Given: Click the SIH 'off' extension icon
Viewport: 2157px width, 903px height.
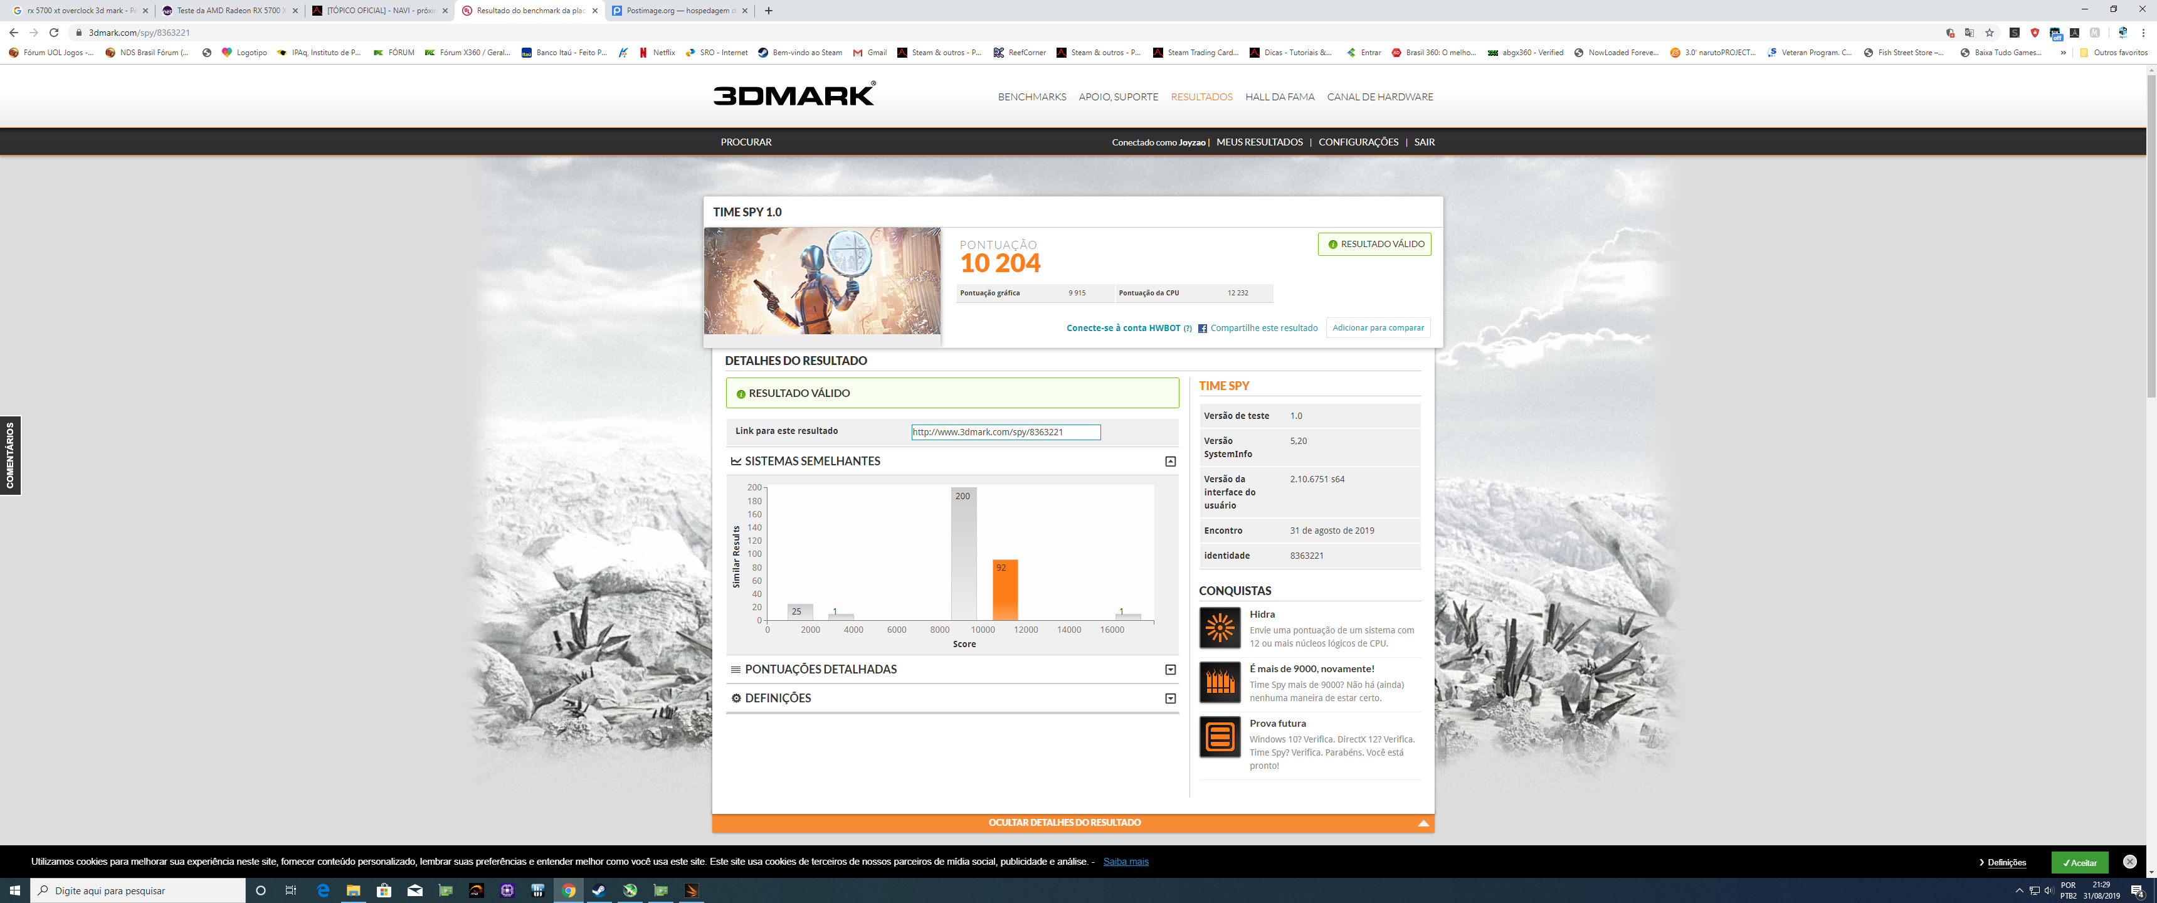Looking at the screenshot, I should click(x=2054, y=33).
